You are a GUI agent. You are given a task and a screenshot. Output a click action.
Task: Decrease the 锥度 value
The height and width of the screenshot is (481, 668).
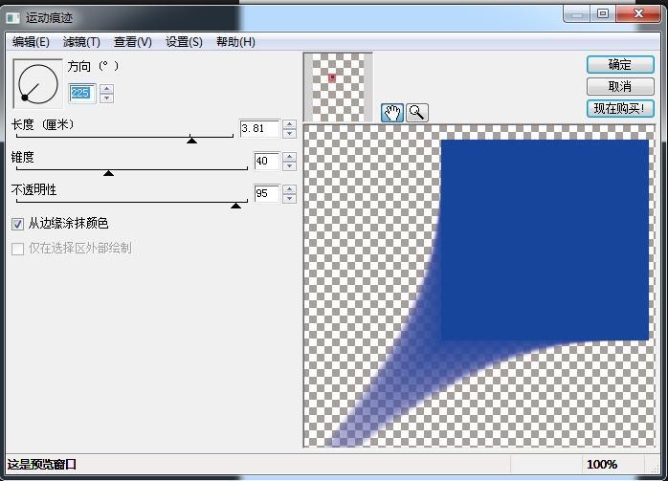(290, 166)
